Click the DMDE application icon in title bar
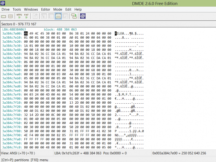216x162 pixels. [3, 3]
